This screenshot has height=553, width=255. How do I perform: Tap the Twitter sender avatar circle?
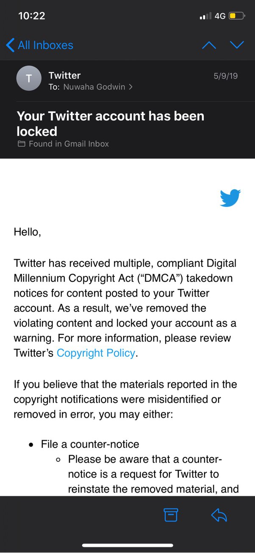click(x=28, y=78)
